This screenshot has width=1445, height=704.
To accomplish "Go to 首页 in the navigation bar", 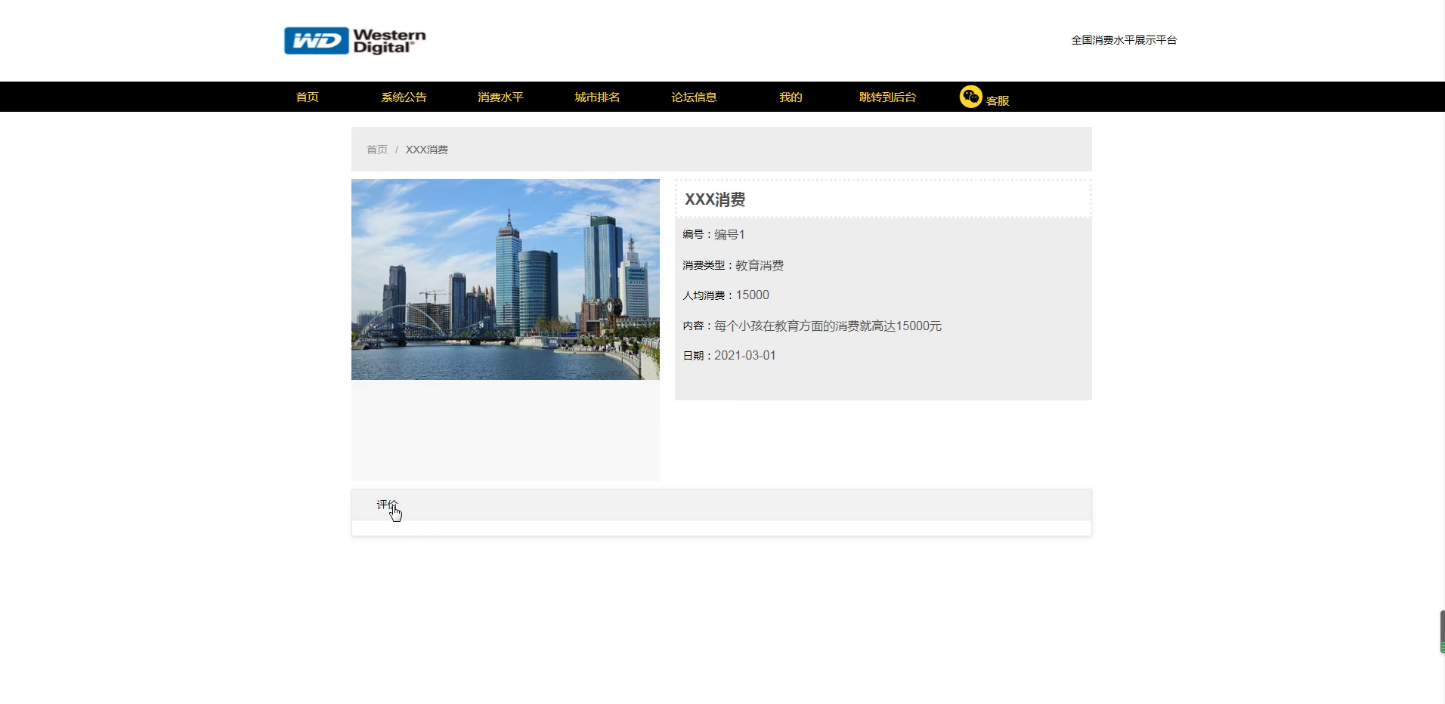I will [307, 97].
